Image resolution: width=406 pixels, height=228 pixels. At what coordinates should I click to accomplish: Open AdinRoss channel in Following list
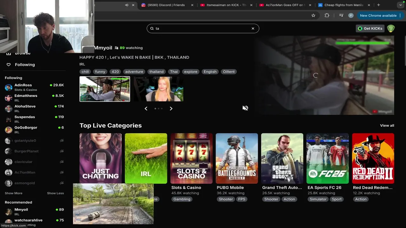point(34,87)
